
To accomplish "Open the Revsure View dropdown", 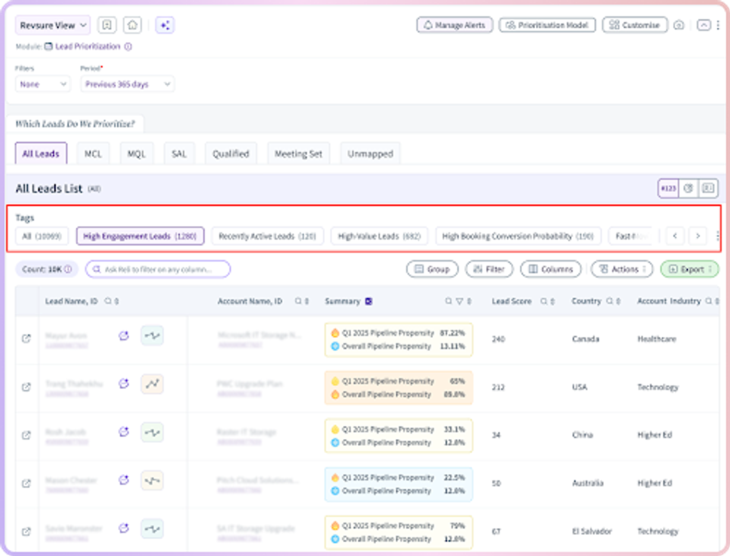I will click(53, 25).
